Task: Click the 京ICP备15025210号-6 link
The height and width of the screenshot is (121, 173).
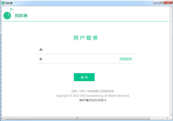Action: tap(92, 100)
